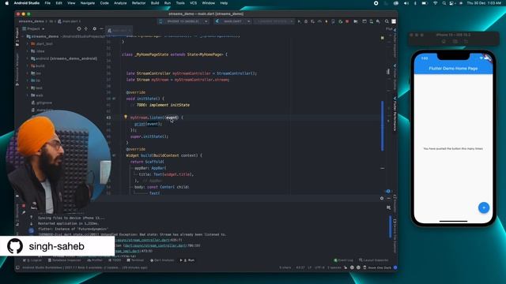Screen dimensions: 506x284
Task: Click the Project panel gear settings icon
Action: point(94,28)
